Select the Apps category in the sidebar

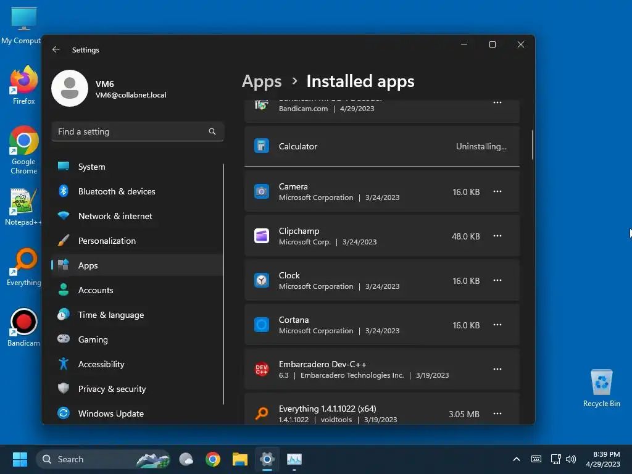(137, 265)
